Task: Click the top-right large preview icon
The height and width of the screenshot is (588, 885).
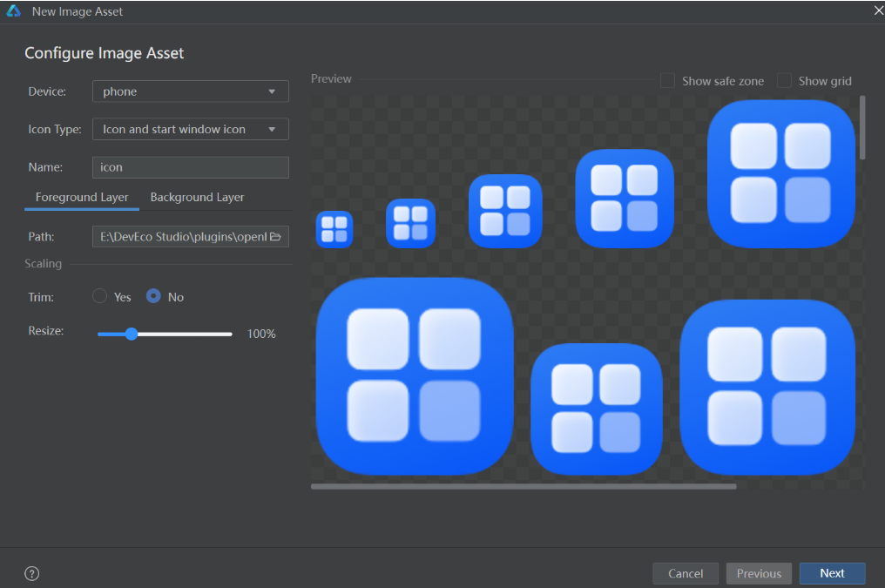Action: (x=780, y=174)
